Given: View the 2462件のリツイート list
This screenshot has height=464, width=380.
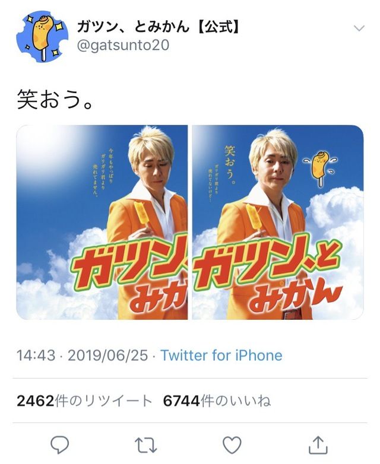Looking at the screenshot, I should [x=84, y=401].
